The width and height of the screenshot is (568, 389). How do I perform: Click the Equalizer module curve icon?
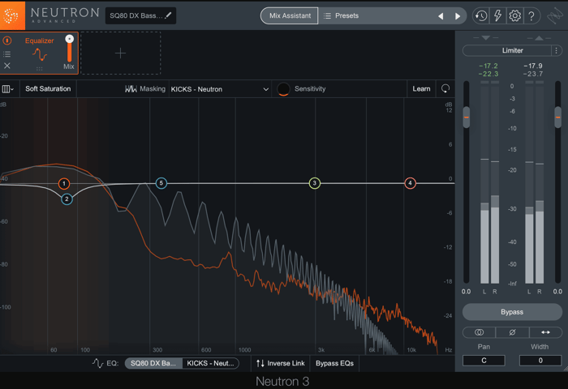point(40,54)
